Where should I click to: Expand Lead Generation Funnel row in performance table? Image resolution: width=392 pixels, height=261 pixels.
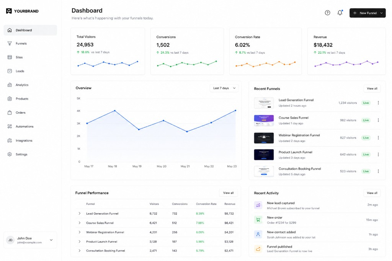pyautogui.click(x=80, y=214)
